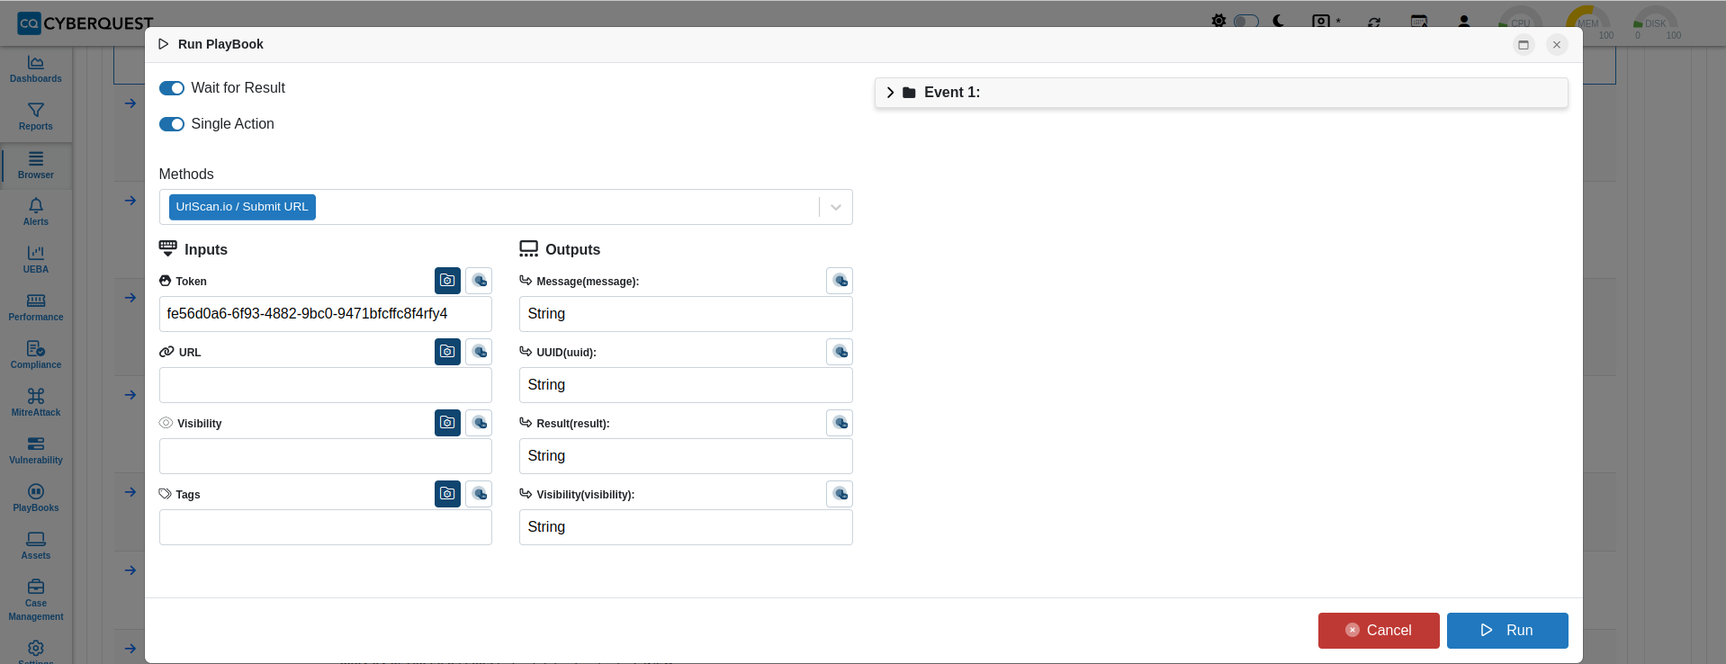Open Dashboards in the sidebar
Viewport: 1726px width, 664px height.
point(36,69)
